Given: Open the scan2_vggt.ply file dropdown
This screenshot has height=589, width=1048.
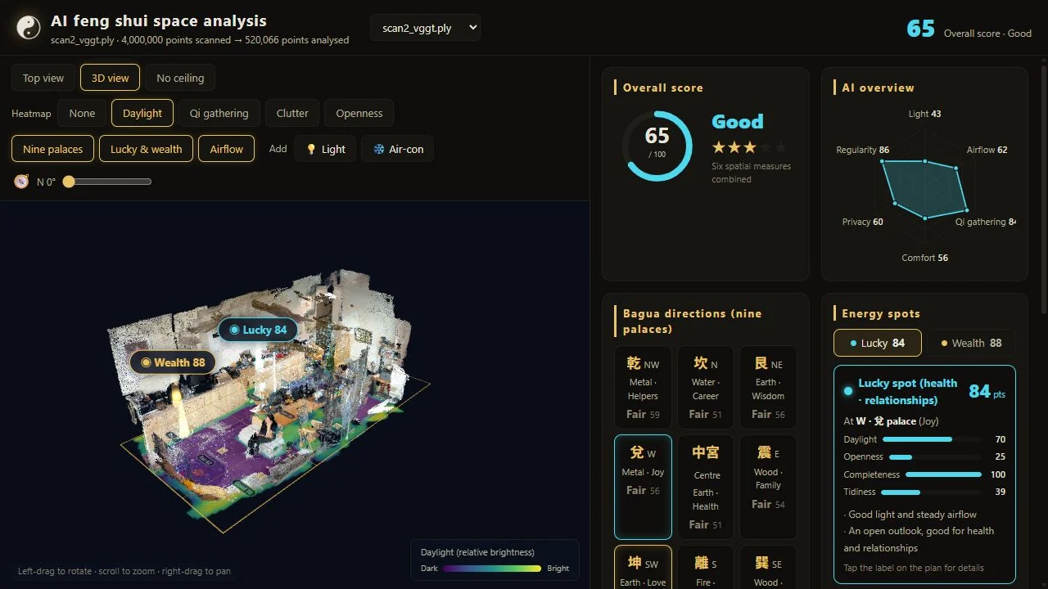Looking at the screenshot, I should coord(425,28).
